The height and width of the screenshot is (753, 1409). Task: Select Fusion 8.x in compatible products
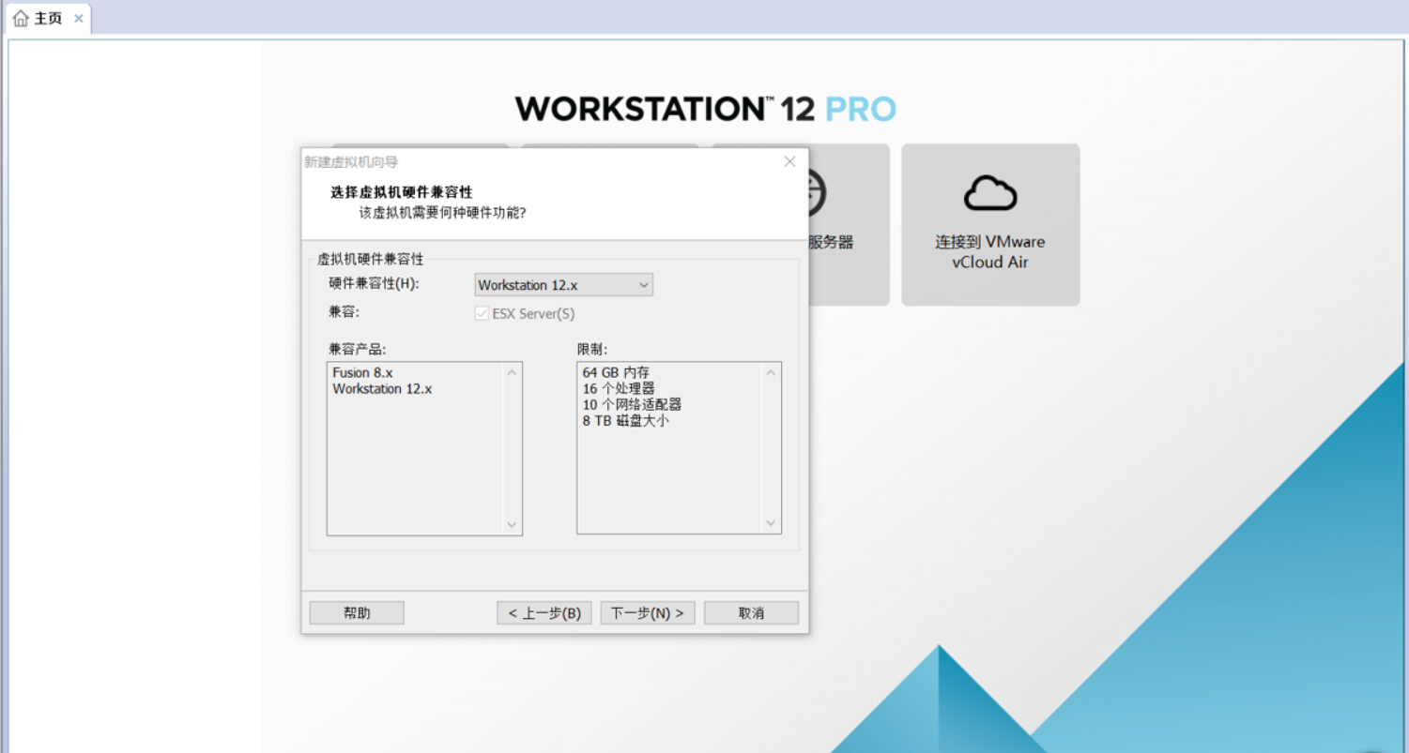coord(362,372)
